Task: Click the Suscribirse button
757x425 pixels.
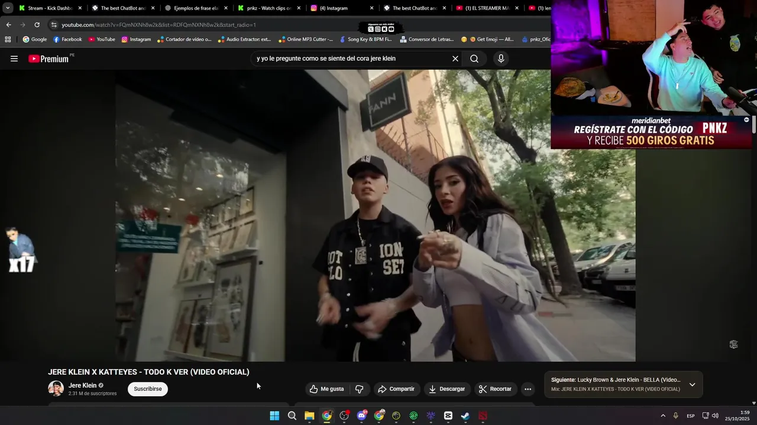Action: coord(148,389)
